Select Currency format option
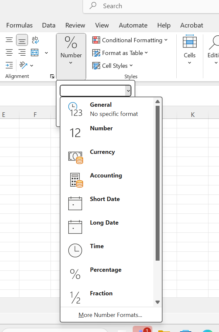Image resolution: width=219 pixels, height=332 pixels. (x=107, y=156)
